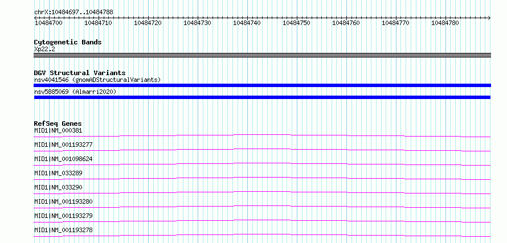The image size is (507, 243).
Task: Open transcript MID1|NM_001193279
Action: pyautogui.click(x=63, y=216)
